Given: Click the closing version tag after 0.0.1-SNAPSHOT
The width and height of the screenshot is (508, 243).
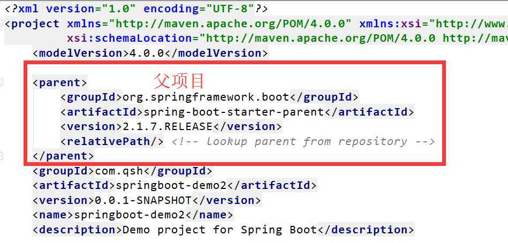Looking at the screenshot, I should click(x=226, y=200).
